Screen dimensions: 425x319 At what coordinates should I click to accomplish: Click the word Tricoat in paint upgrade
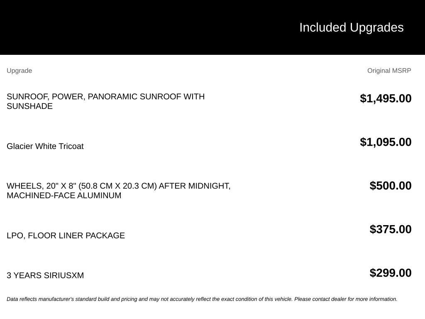pyautogui.click(x=71, y=146)
